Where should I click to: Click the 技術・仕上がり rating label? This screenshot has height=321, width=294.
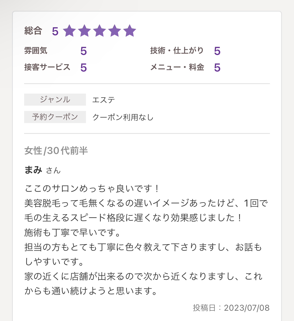(177, 51)
